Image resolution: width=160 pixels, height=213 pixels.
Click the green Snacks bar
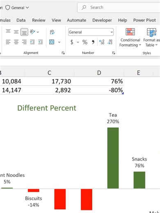139,180
